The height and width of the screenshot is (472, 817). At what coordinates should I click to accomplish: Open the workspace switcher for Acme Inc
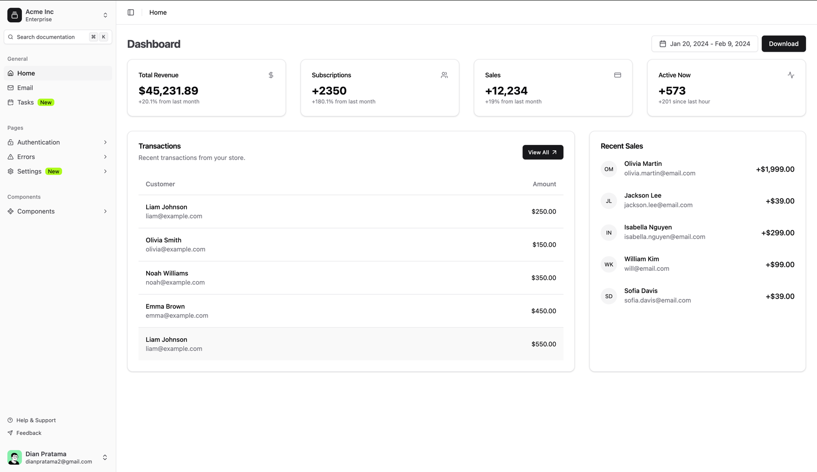pyautogui.click(x=105, y=15)
